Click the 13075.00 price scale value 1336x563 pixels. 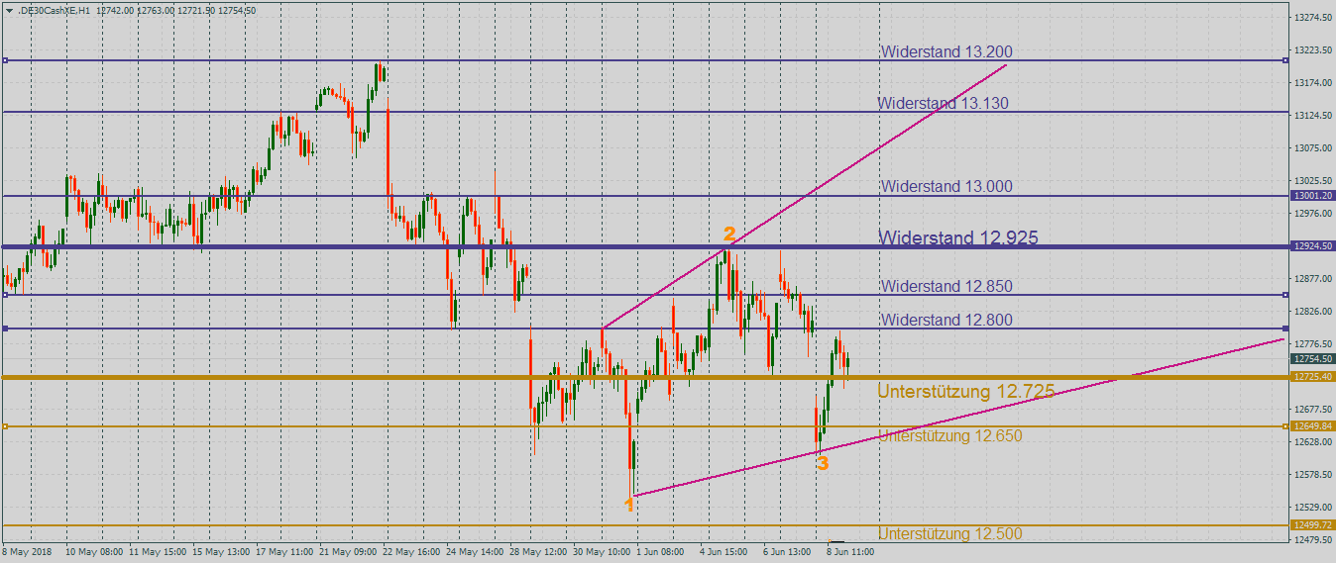coord(1312,148)
